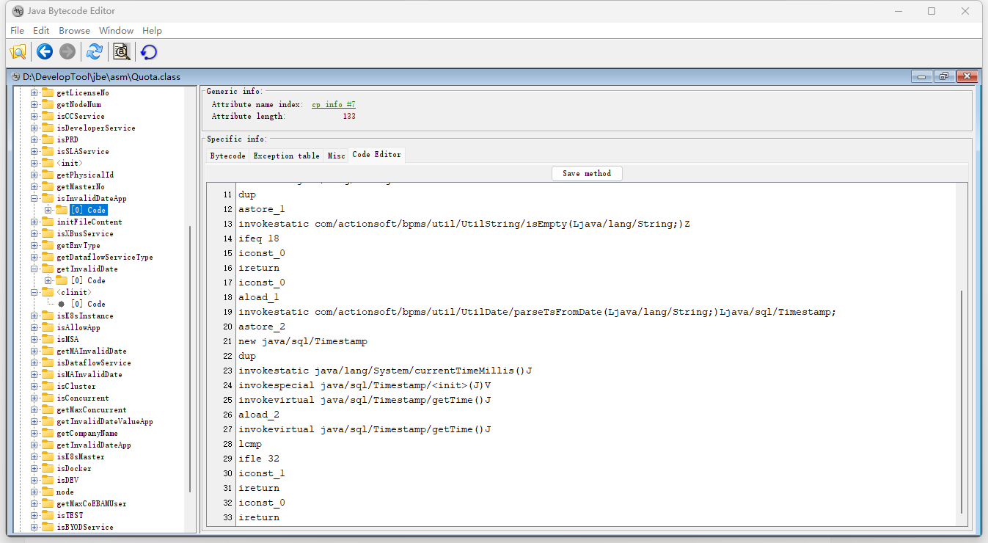Click the folder icon of isCluster

point(48,386)
